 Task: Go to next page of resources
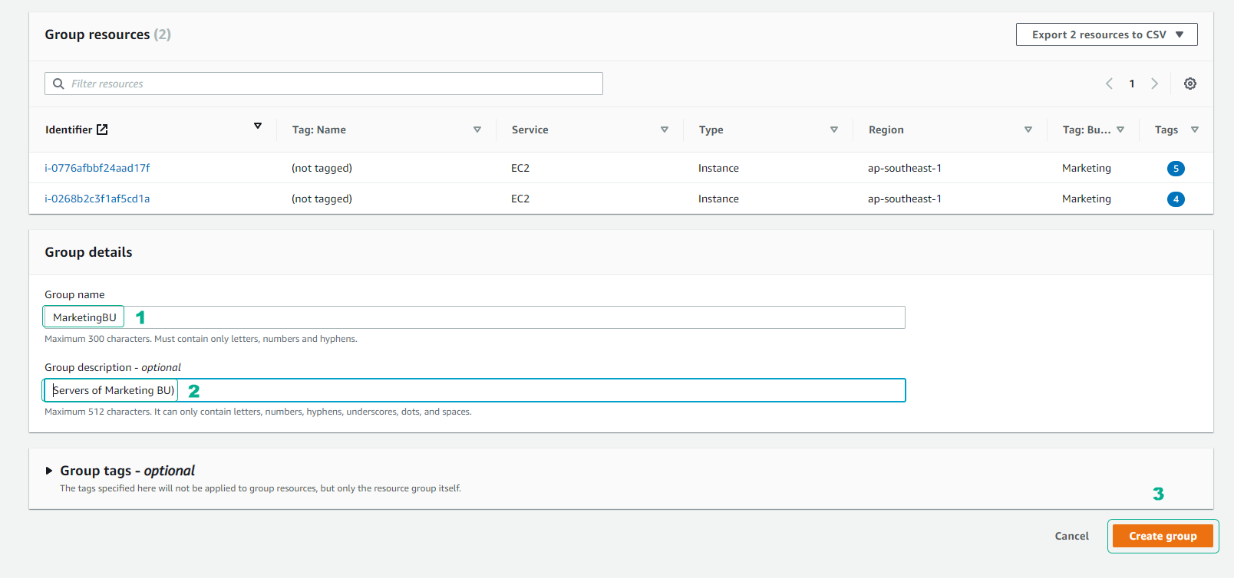1154,84
